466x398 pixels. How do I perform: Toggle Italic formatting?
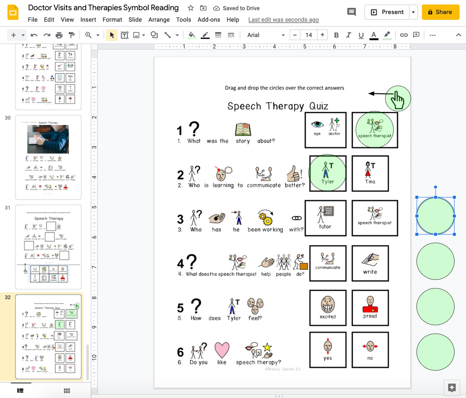tap(348, 35)
